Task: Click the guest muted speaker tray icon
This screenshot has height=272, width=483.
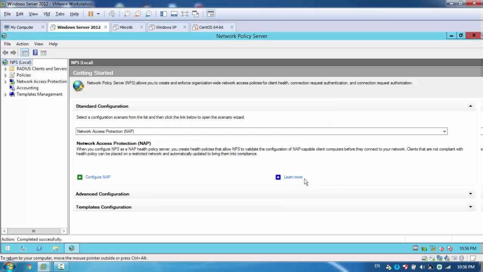Action: 441,249
